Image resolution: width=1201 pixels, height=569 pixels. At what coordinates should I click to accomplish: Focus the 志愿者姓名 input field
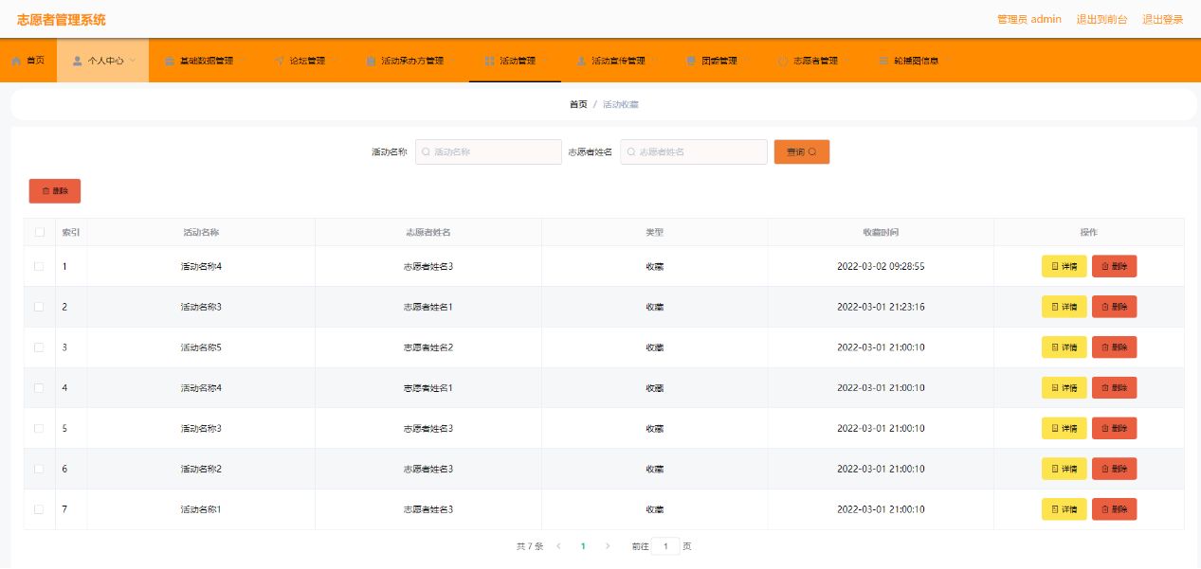point(694,151)
